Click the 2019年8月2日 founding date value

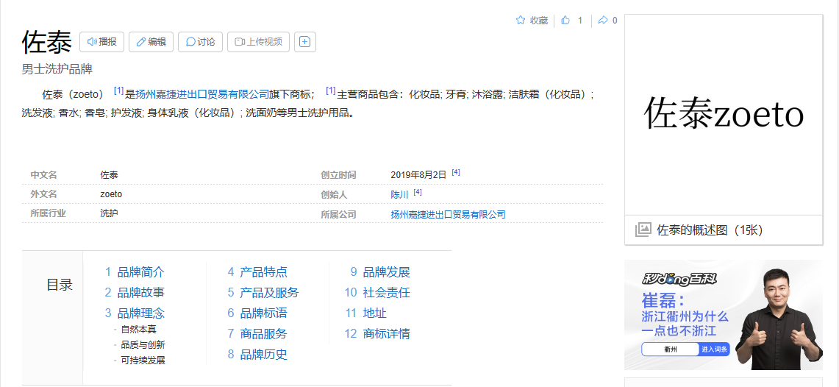coord(418,175)
